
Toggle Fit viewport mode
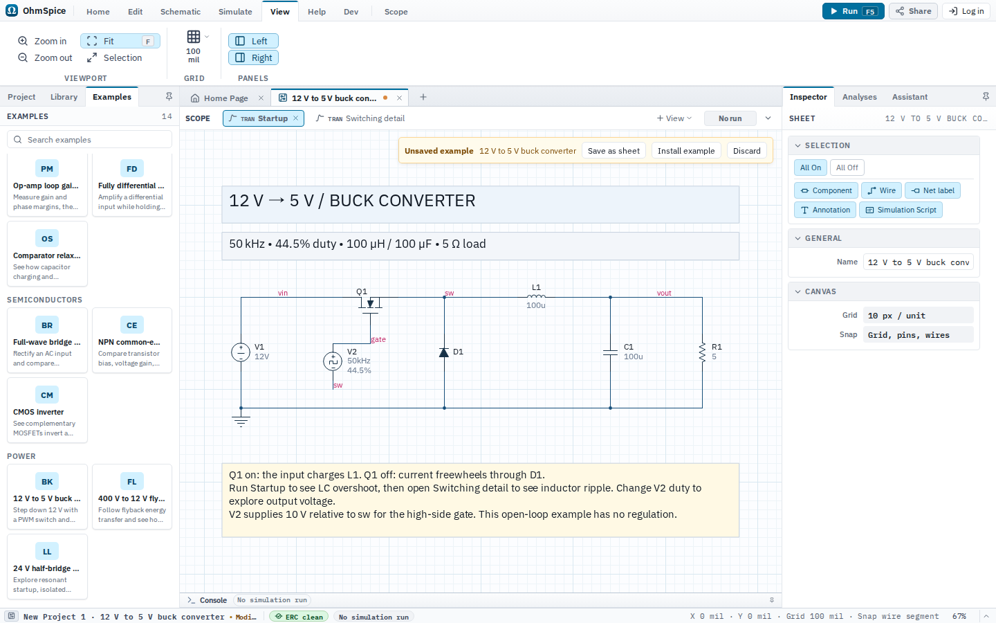[120, 41]
